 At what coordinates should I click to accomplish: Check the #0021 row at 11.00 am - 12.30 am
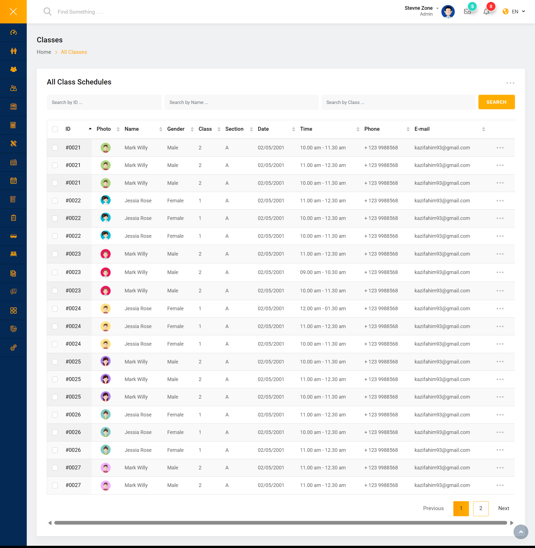click(x=55, y=165)
